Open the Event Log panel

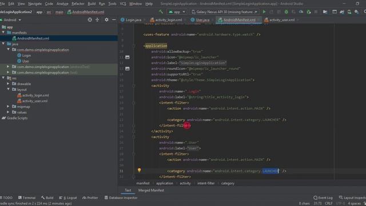pos(323,197)
